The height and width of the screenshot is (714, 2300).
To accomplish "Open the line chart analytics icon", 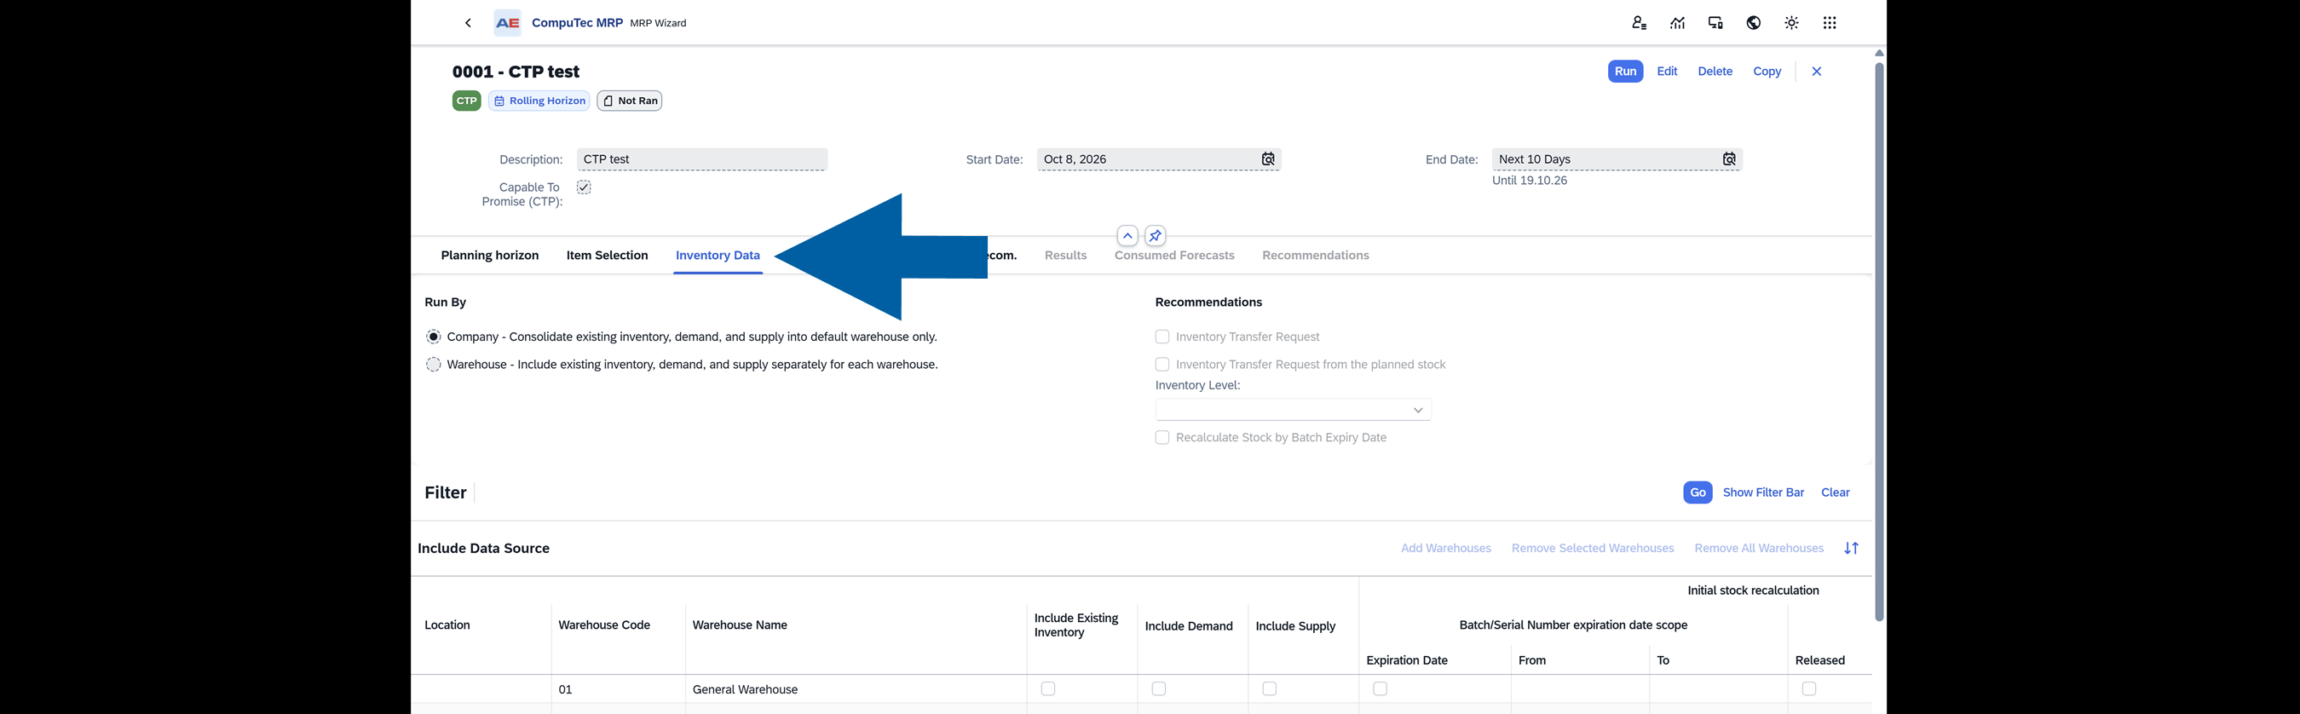I will coord(1678,23).
